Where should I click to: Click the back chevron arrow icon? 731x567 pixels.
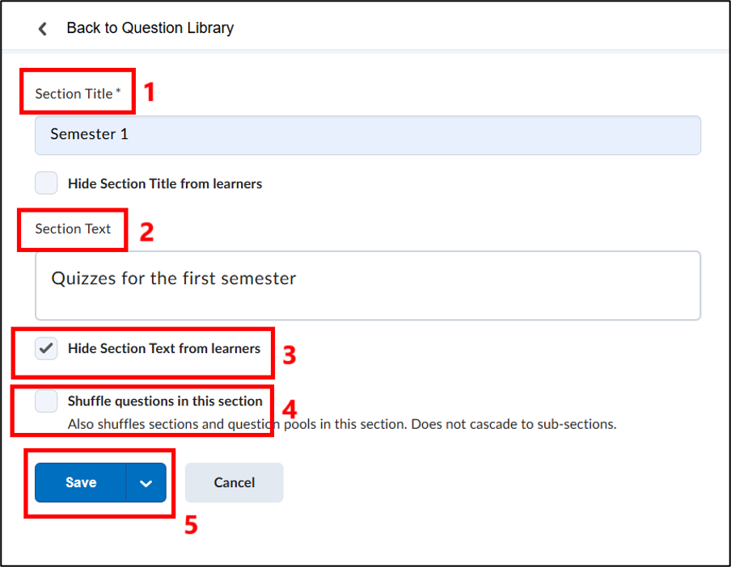(42, 29)
